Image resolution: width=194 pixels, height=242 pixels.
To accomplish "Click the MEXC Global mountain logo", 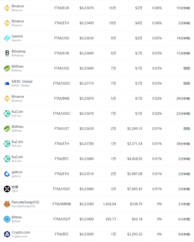I will [x=7, y=83].
